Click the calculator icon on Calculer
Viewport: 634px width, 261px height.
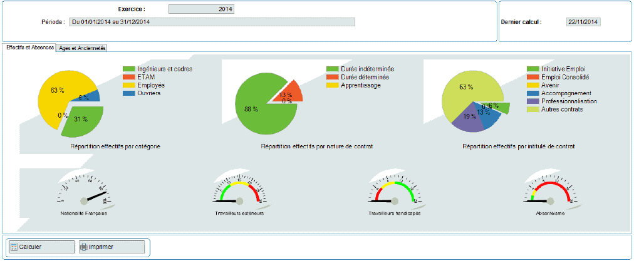coord(14,247)
